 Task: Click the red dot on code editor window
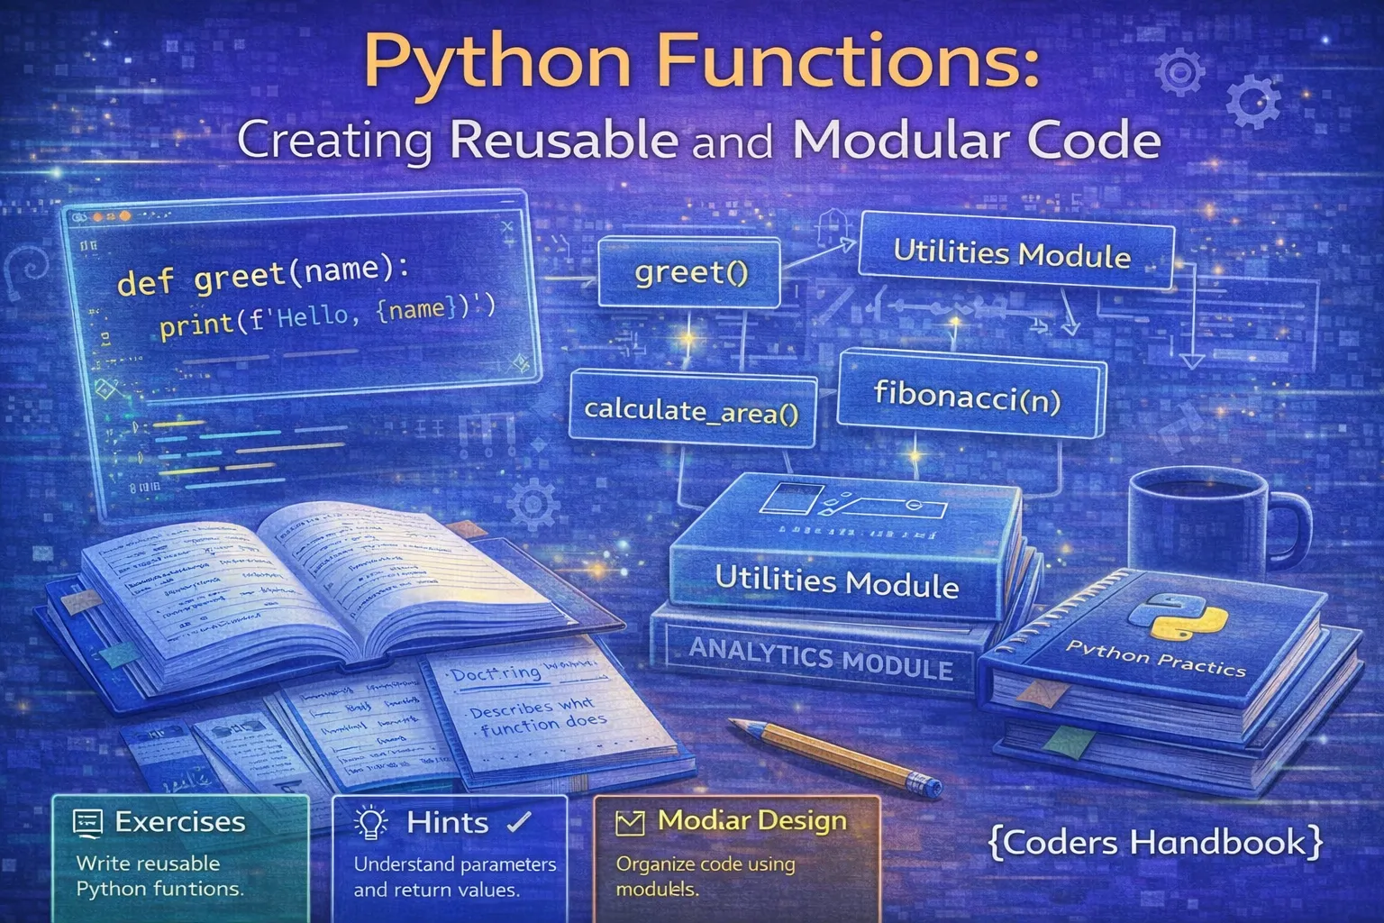[x=97, y=216]
